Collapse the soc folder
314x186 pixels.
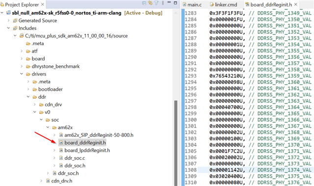[x=41, y=120]
